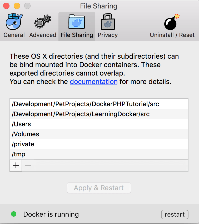Open the General whale icon pane
The image size is (199, 224).
click(14, 22)
